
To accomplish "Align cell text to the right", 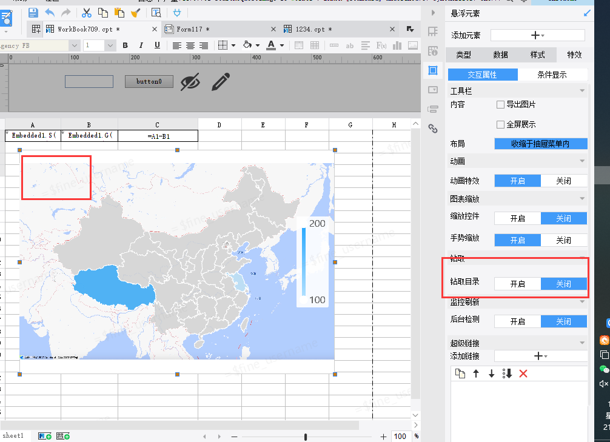I will (x=204, y=45).
